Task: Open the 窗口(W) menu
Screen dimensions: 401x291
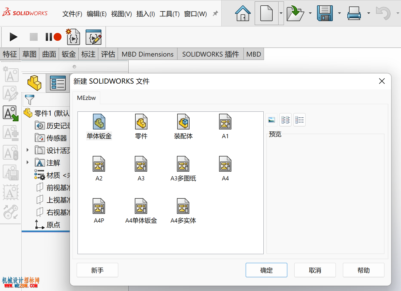Action: tap(195, 14)
